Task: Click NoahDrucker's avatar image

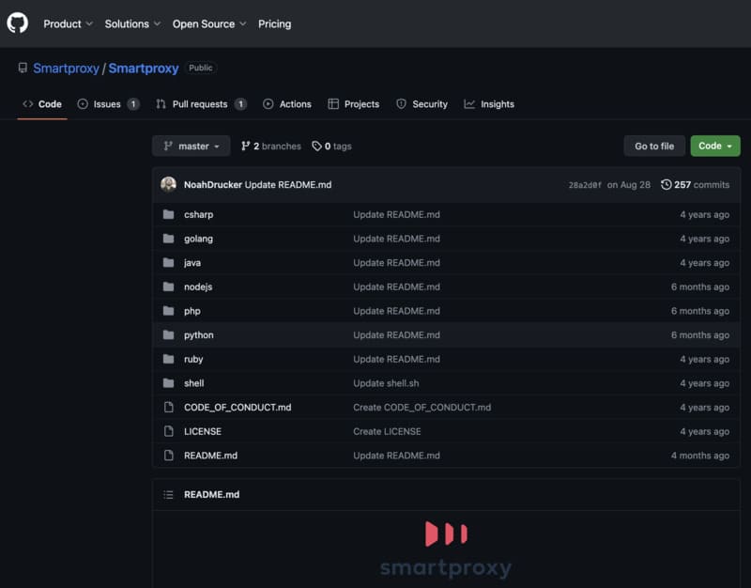Action: pyautogui.click(x=168, y=184)
